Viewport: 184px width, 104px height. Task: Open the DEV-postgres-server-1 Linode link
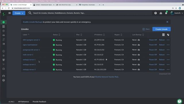point(31,40)
